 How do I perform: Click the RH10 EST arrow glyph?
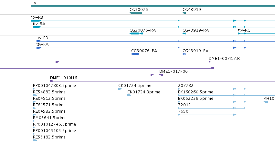pyautogui.click(x=266, y=102)
